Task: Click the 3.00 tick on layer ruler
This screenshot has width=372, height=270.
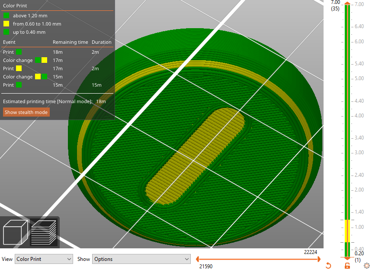Action: pyautogui.click(x=359, y=153)
